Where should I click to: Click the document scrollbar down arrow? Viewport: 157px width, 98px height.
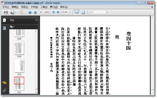coord(152,94)
